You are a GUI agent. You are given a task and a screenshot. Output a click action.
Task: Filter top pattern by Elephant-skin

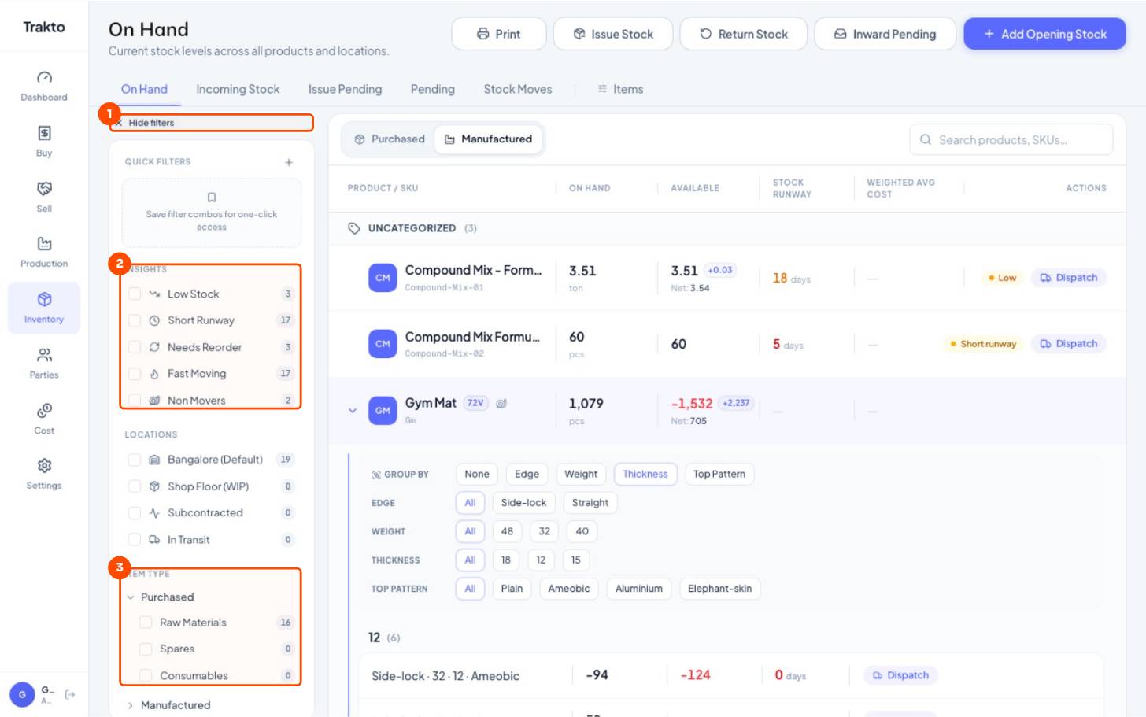coord(719,589)
